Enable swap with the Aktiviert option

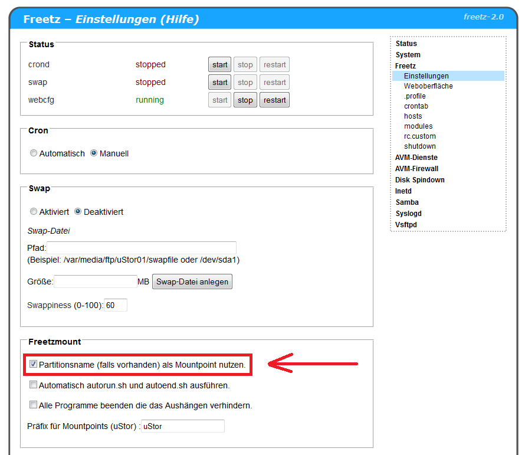click(x=34, y=212)
